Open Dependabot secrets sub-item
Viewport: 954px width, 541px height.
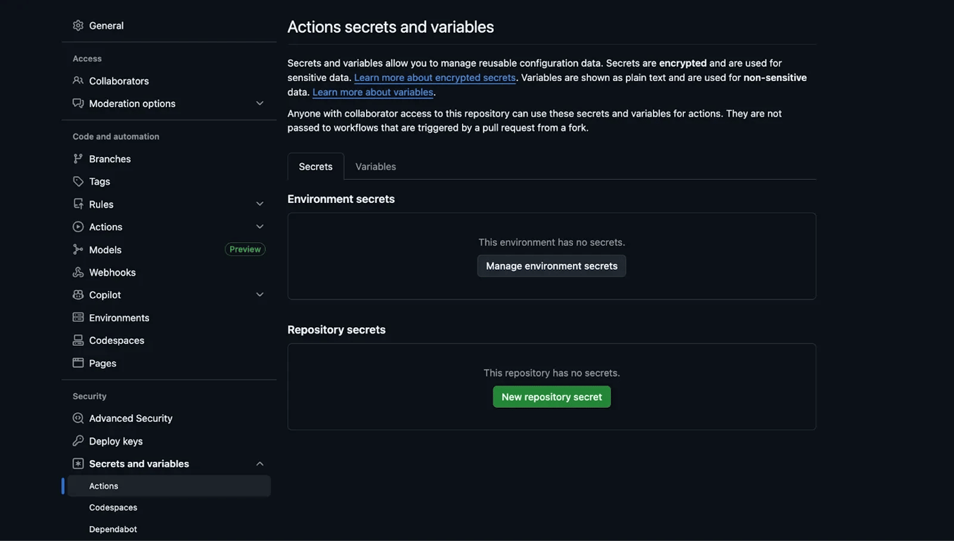click(x=113, y=529)
